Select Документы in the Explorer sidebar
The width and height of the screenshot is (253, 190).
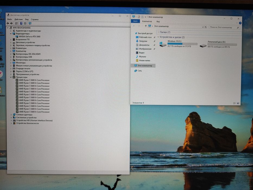144,45
